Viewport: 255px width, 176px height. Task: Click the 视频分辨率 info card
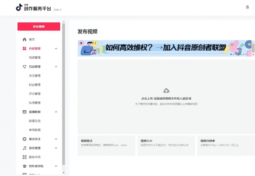[226, 146]
